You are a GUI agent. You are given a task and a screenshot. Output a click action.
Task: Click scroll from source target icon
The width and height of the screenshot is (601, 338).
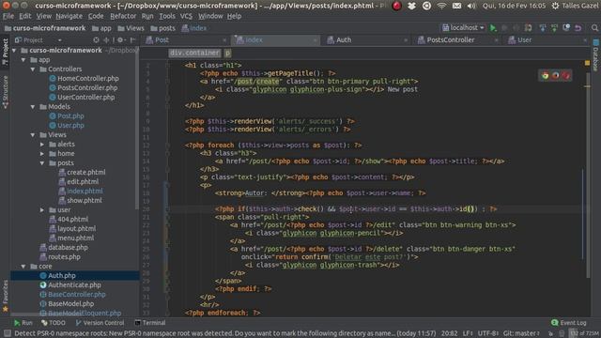tap(96, 39)
